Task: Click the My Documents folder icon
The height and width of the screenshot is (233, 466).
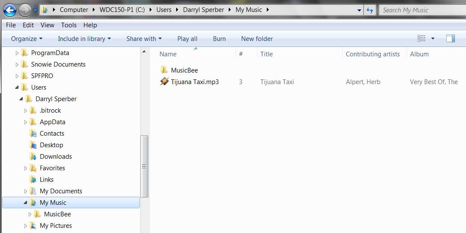Action: 33,191
